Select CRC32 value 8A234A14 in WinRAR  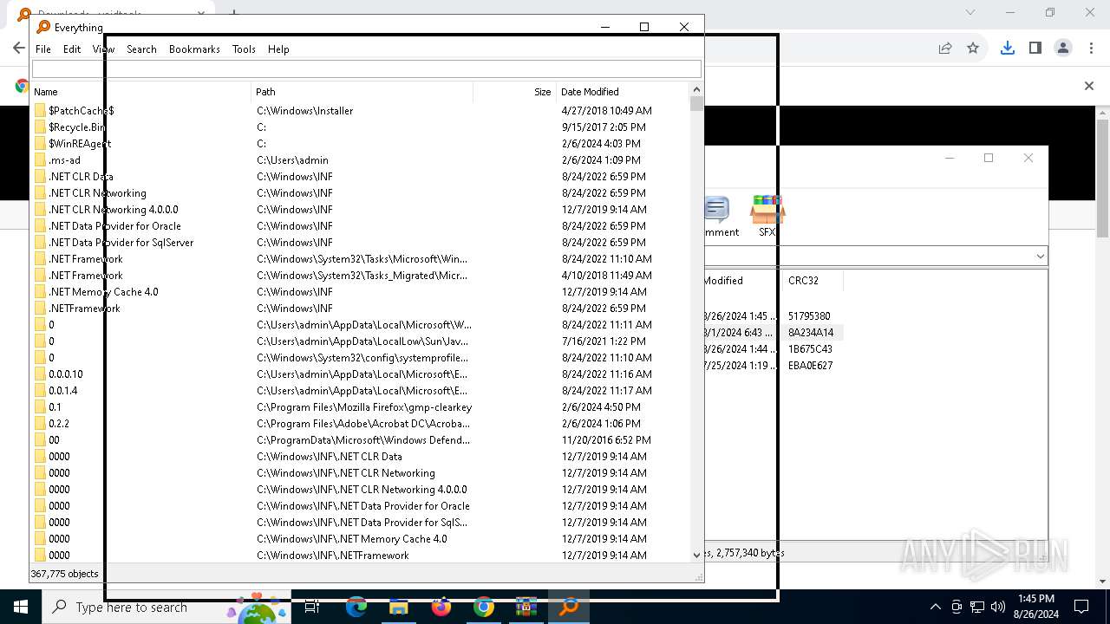pos(811,333)
